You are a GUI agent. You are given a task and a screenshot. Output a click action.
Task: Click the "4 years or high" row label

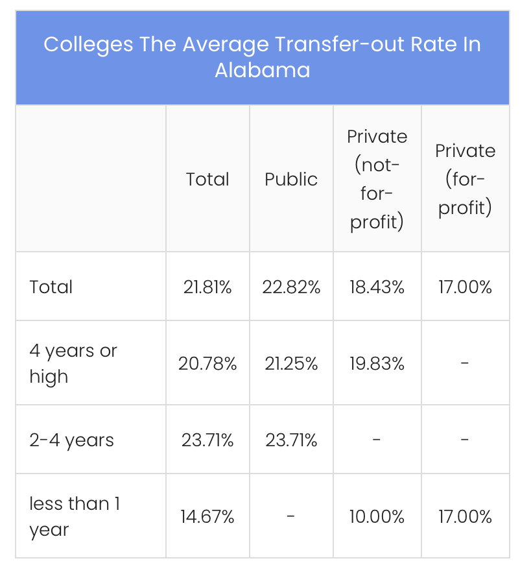click(x=73, y=363)
